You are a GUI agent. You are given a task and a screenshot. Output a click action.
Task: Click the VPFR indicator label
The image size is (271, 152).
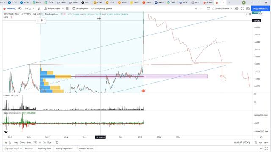coord(6,17)
